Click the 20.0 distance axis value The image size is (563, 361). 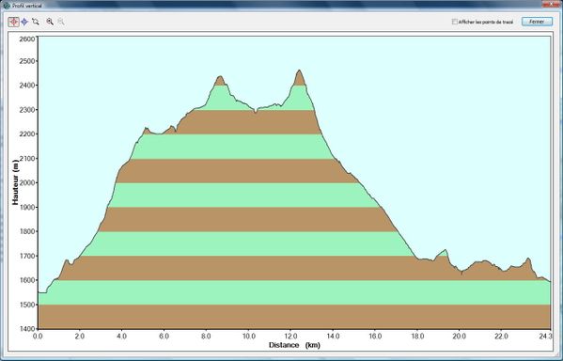click(x=460, y=337)
